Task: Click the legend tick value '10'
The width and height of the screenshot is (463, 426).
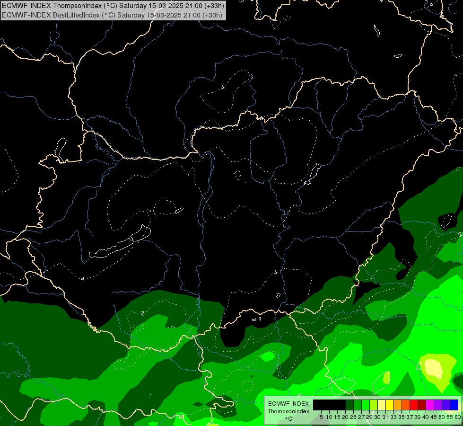Action: pos(329,417)
